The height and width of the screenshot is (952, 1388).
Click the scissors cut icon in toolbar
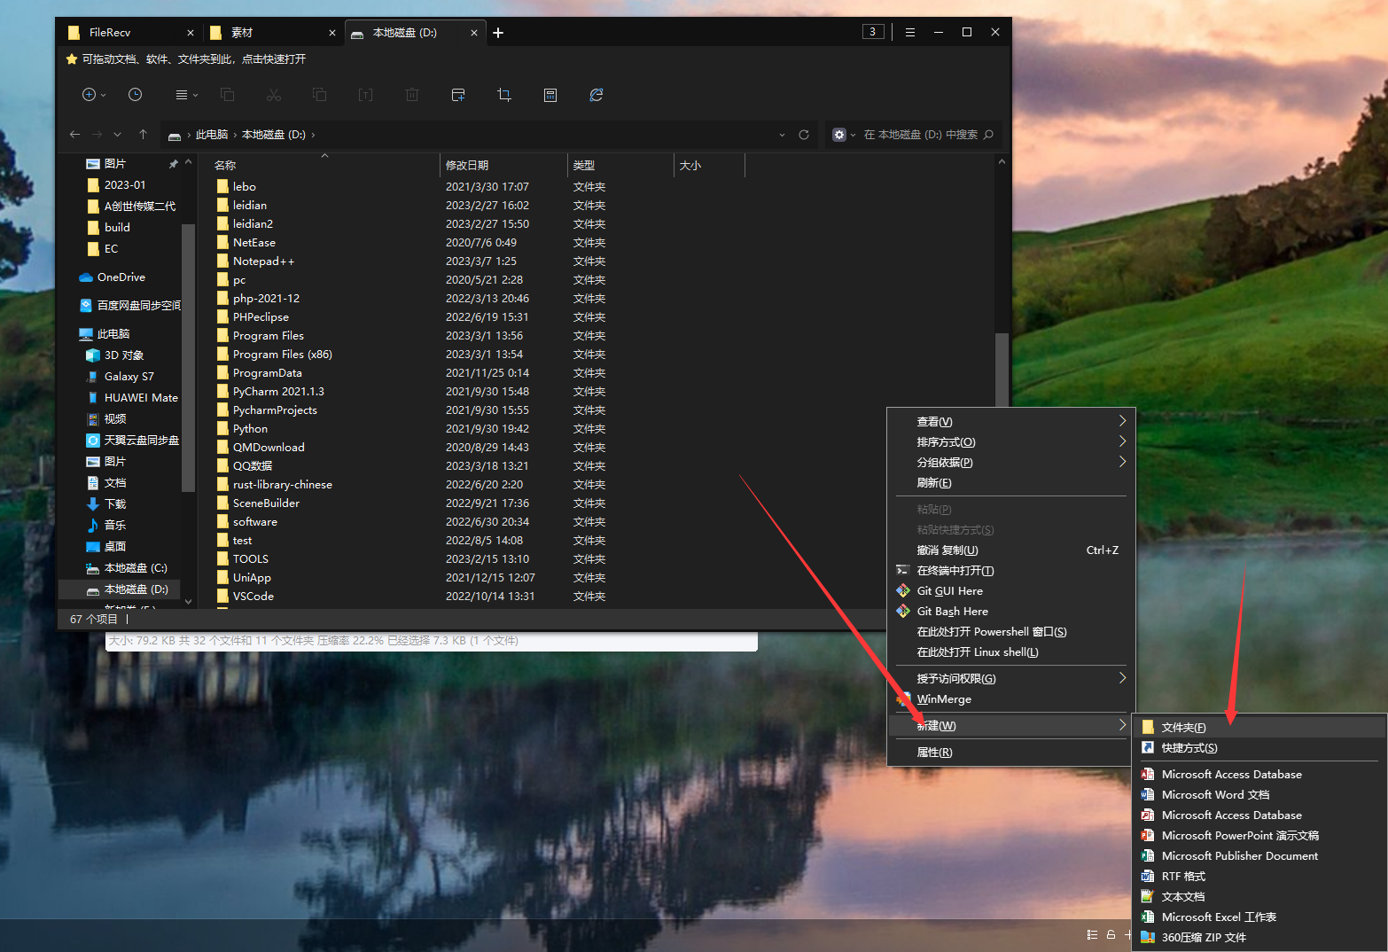point(273,95)
